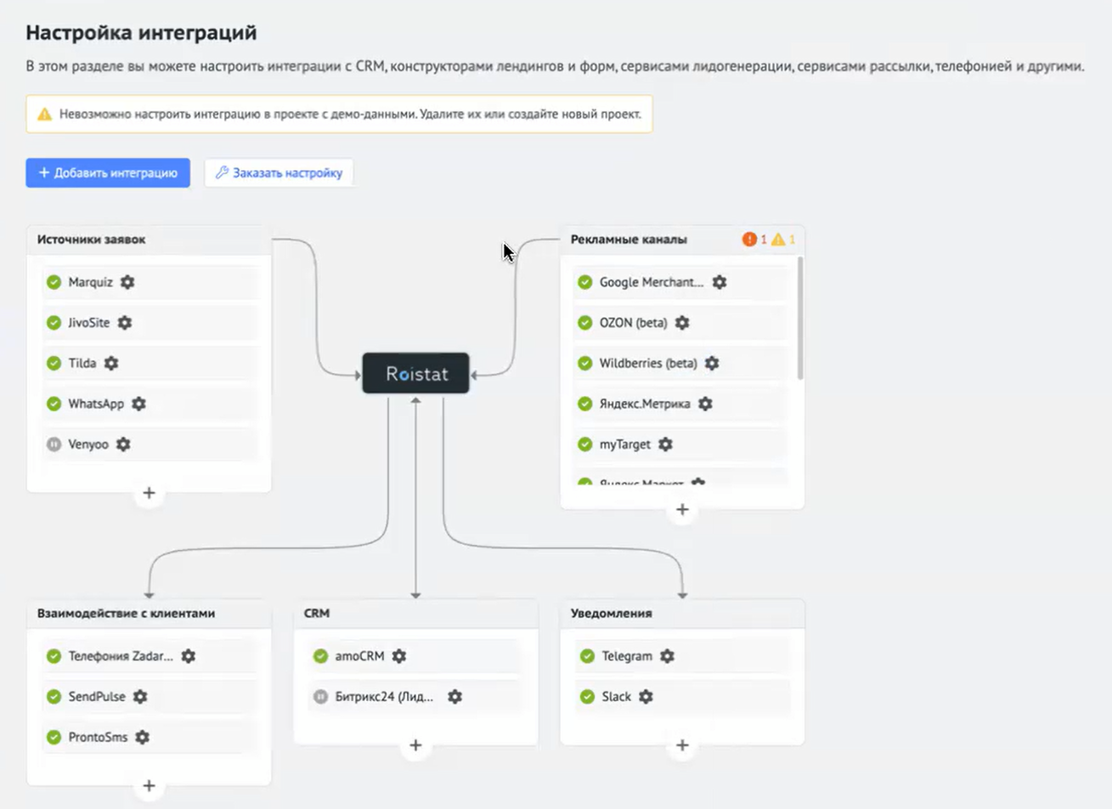Open settings gear for Google Merchant integration
The width and height of the screenshot is (1112, 809).
(x=719, y=282)
